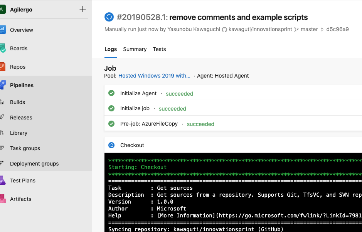Click the Overview sidebar icon
This screenshot has width=362, height=232.
click(x=3, y=30)
